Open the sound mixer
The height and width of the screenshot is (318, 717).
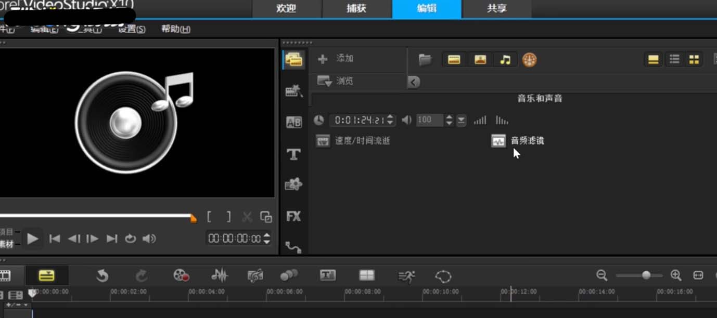[220, 275]
